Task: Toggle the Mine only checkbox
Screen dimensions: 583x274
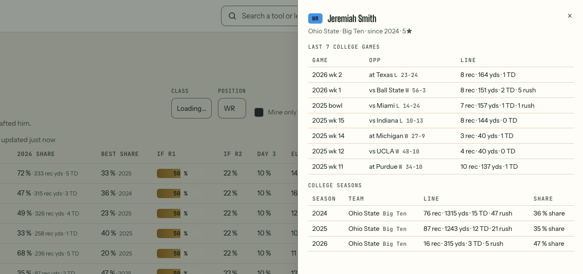Action: click(259, 112)
